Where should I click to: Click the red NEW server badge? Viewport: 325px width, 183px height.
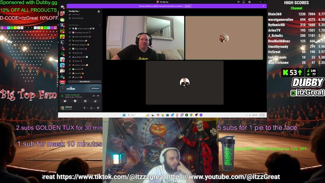(x=62, y=82)
